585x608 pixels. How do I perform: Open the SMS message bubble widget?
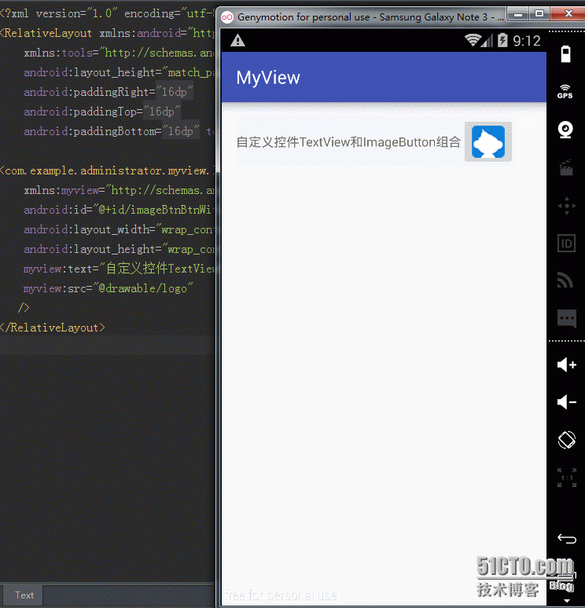click(x=567, y=318)
